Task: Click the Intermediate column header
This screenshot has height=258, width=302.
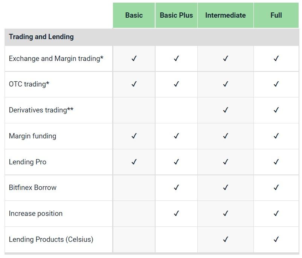Action: click(225, 15)
